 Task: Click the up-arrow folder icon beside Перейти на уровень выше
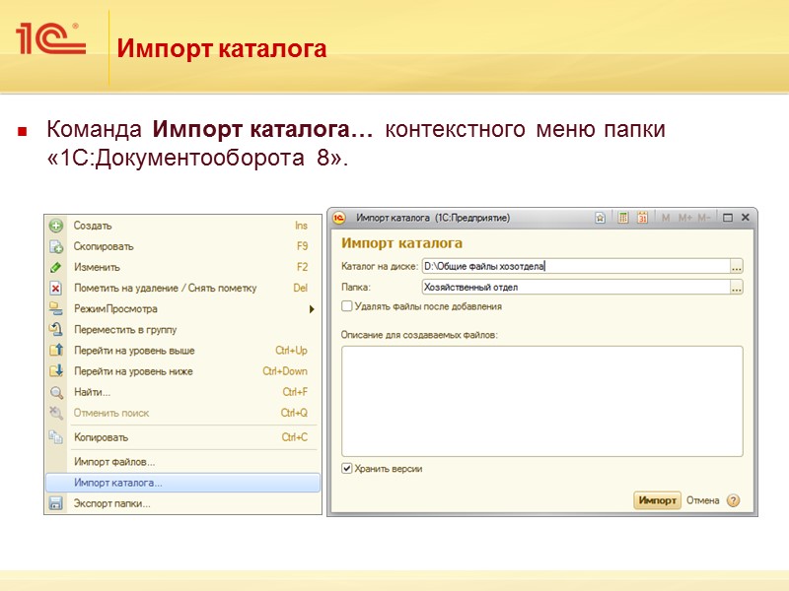56,351
